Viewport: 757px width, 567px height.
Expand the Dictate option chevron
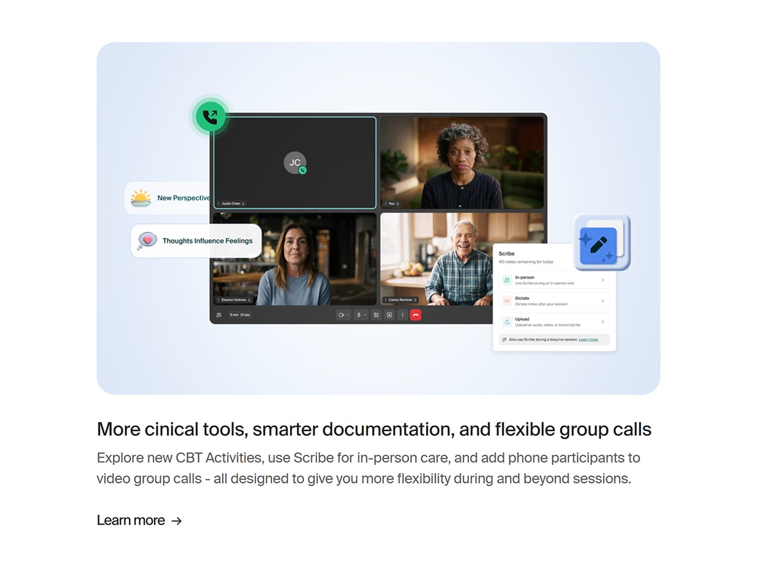tap(602, 301)
